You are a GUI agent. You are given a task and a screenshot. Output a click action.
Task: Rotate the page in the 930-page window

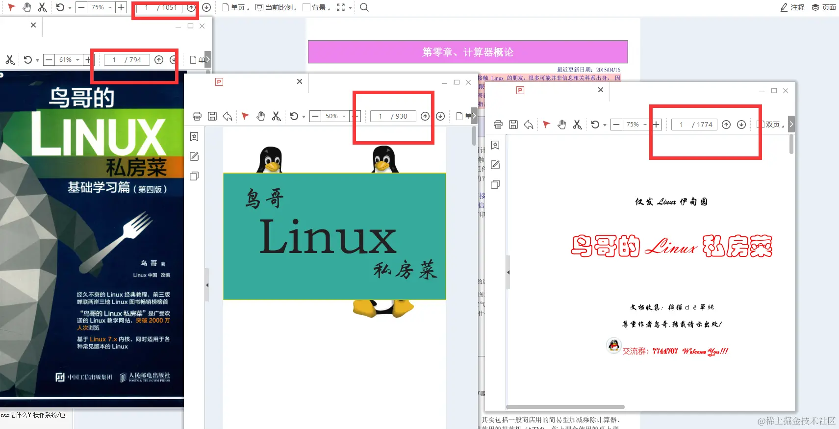click(294, 116)
